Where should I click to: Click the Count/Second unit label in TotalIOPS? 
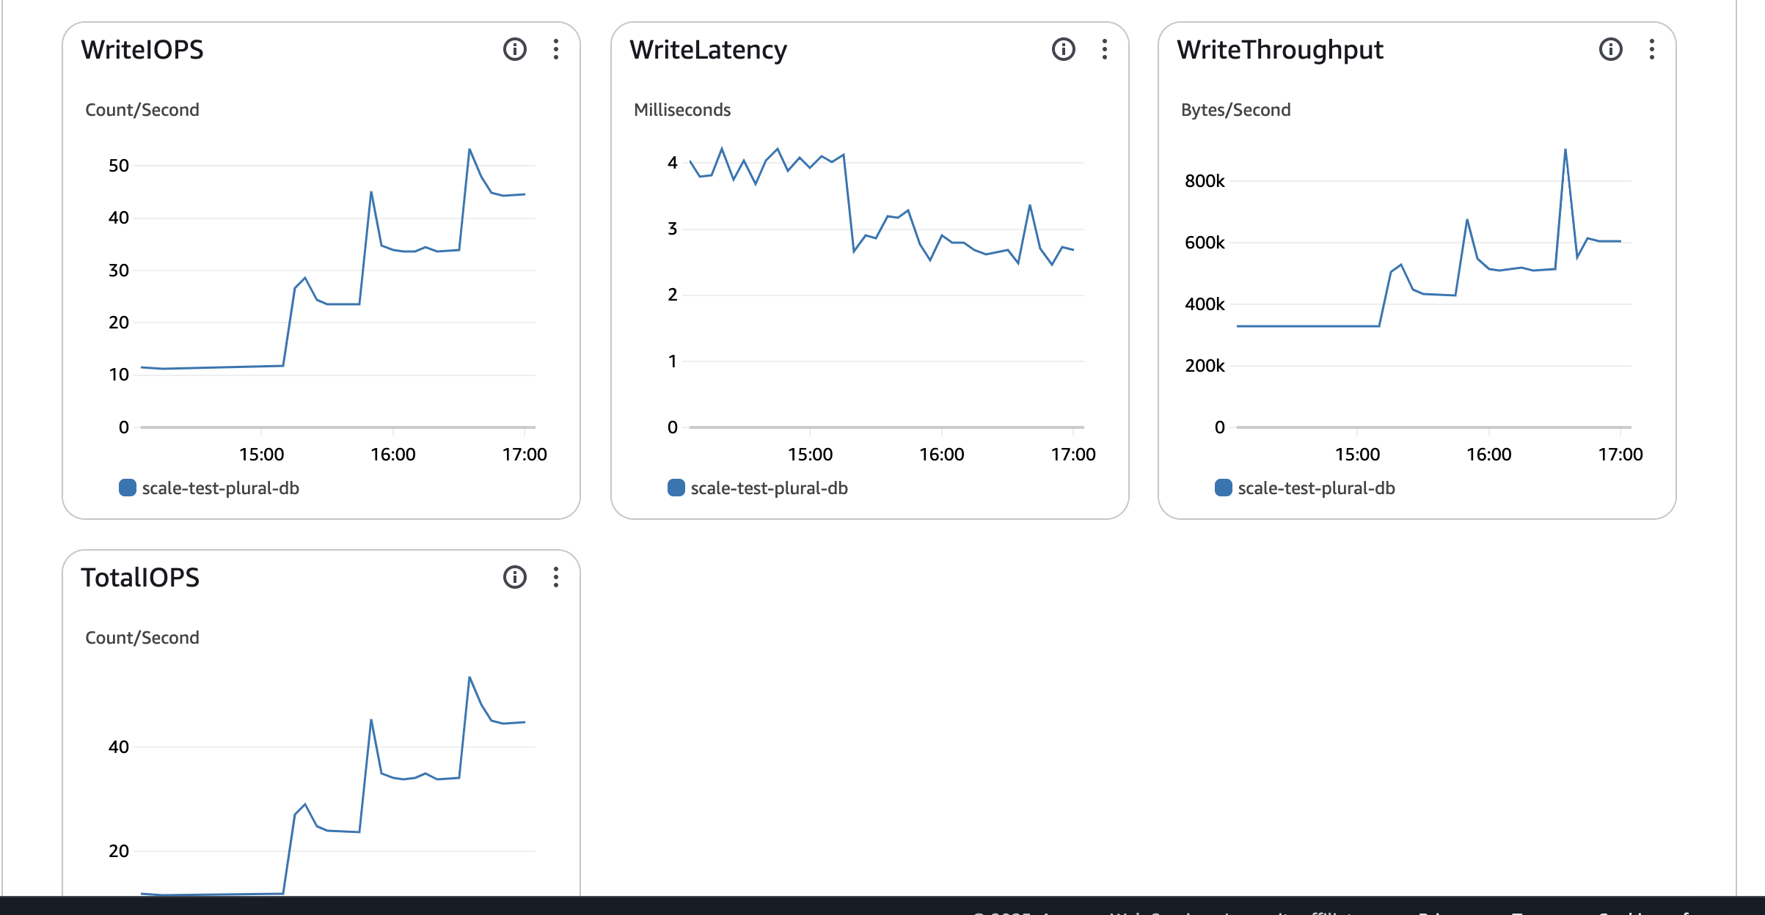click(x=142, y=638)
